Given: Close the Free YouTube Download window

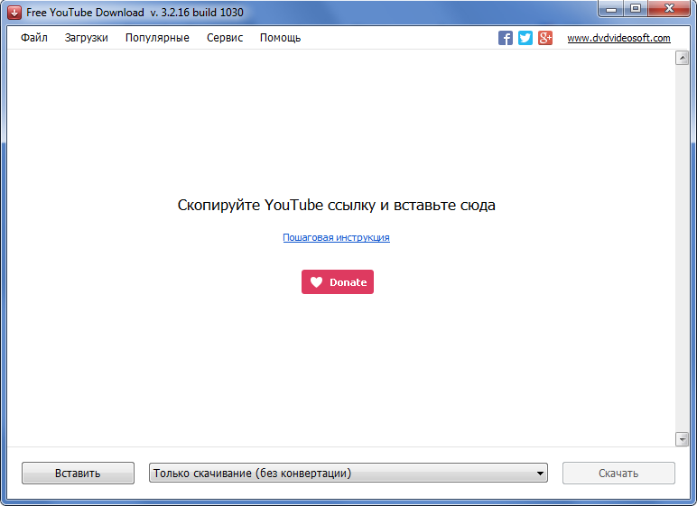Looking at the screenshot, I should coord(669,8).
